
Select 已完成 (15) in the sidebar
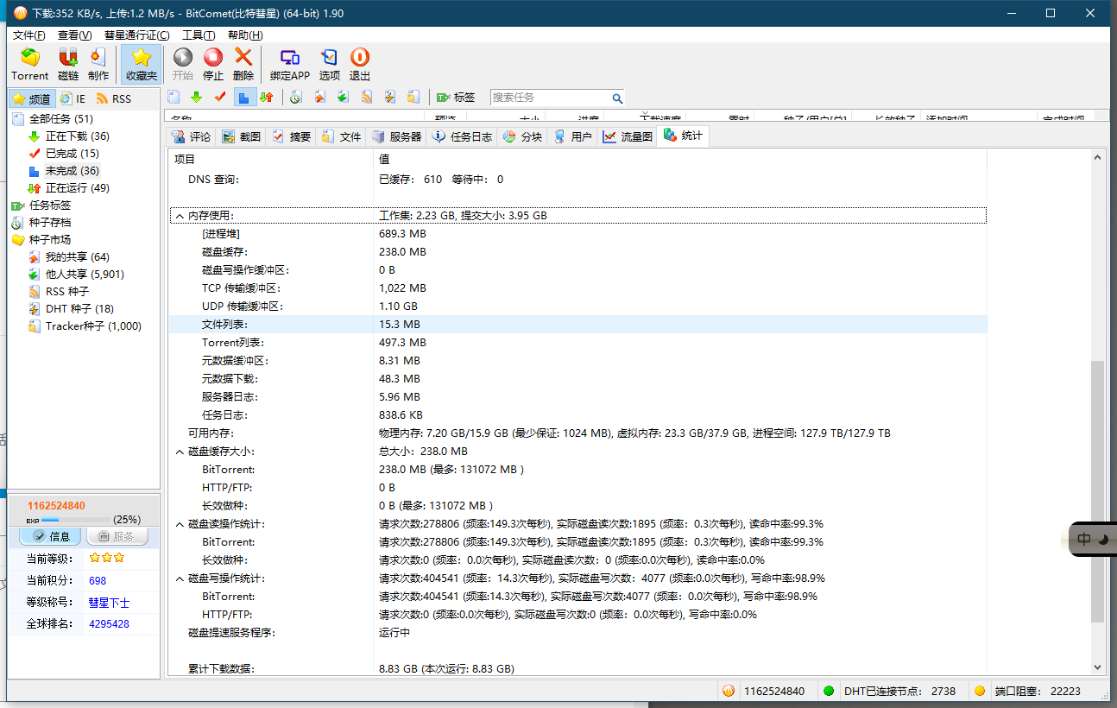(x=73, y=154)
